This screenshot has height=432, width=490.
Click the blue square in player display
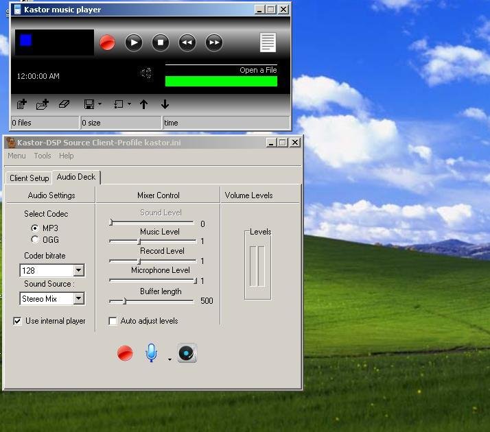[x=25, y=40]
